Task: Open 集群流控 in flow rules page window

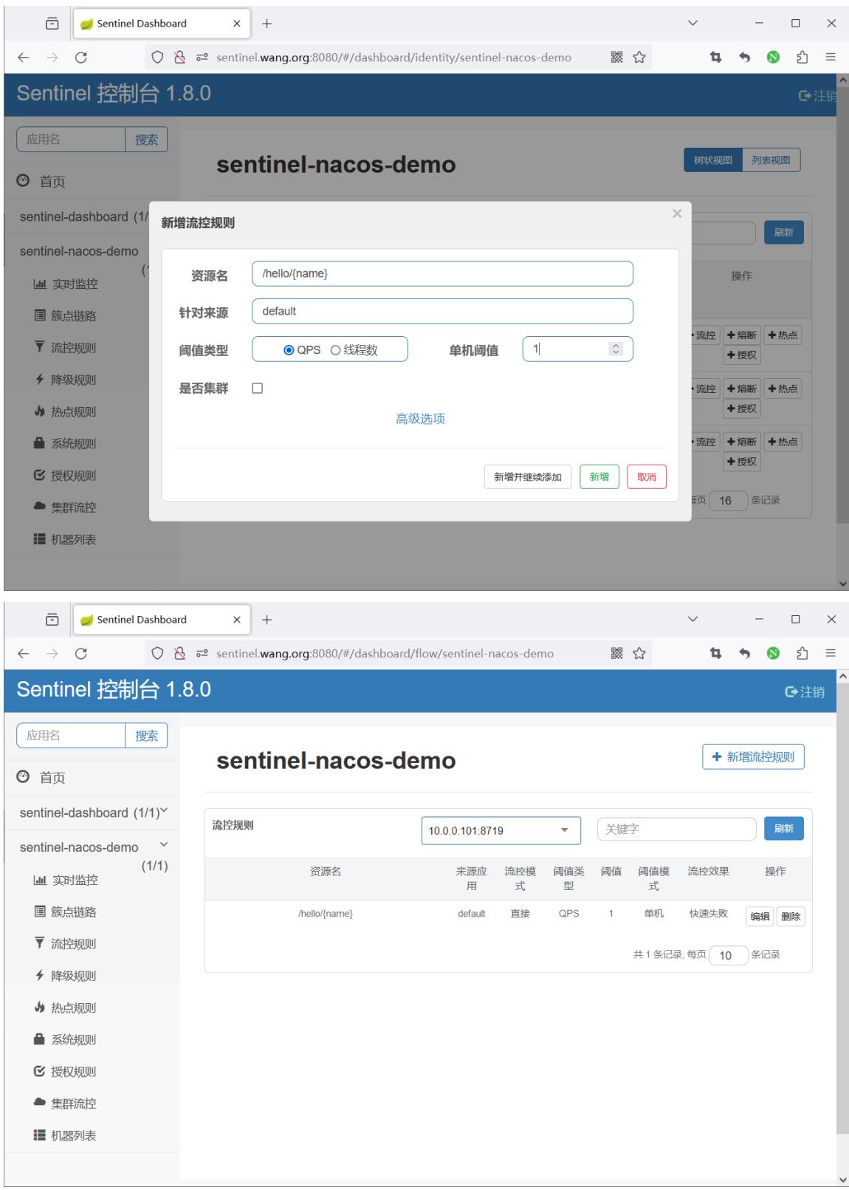Action: (x=65, y=1104)
